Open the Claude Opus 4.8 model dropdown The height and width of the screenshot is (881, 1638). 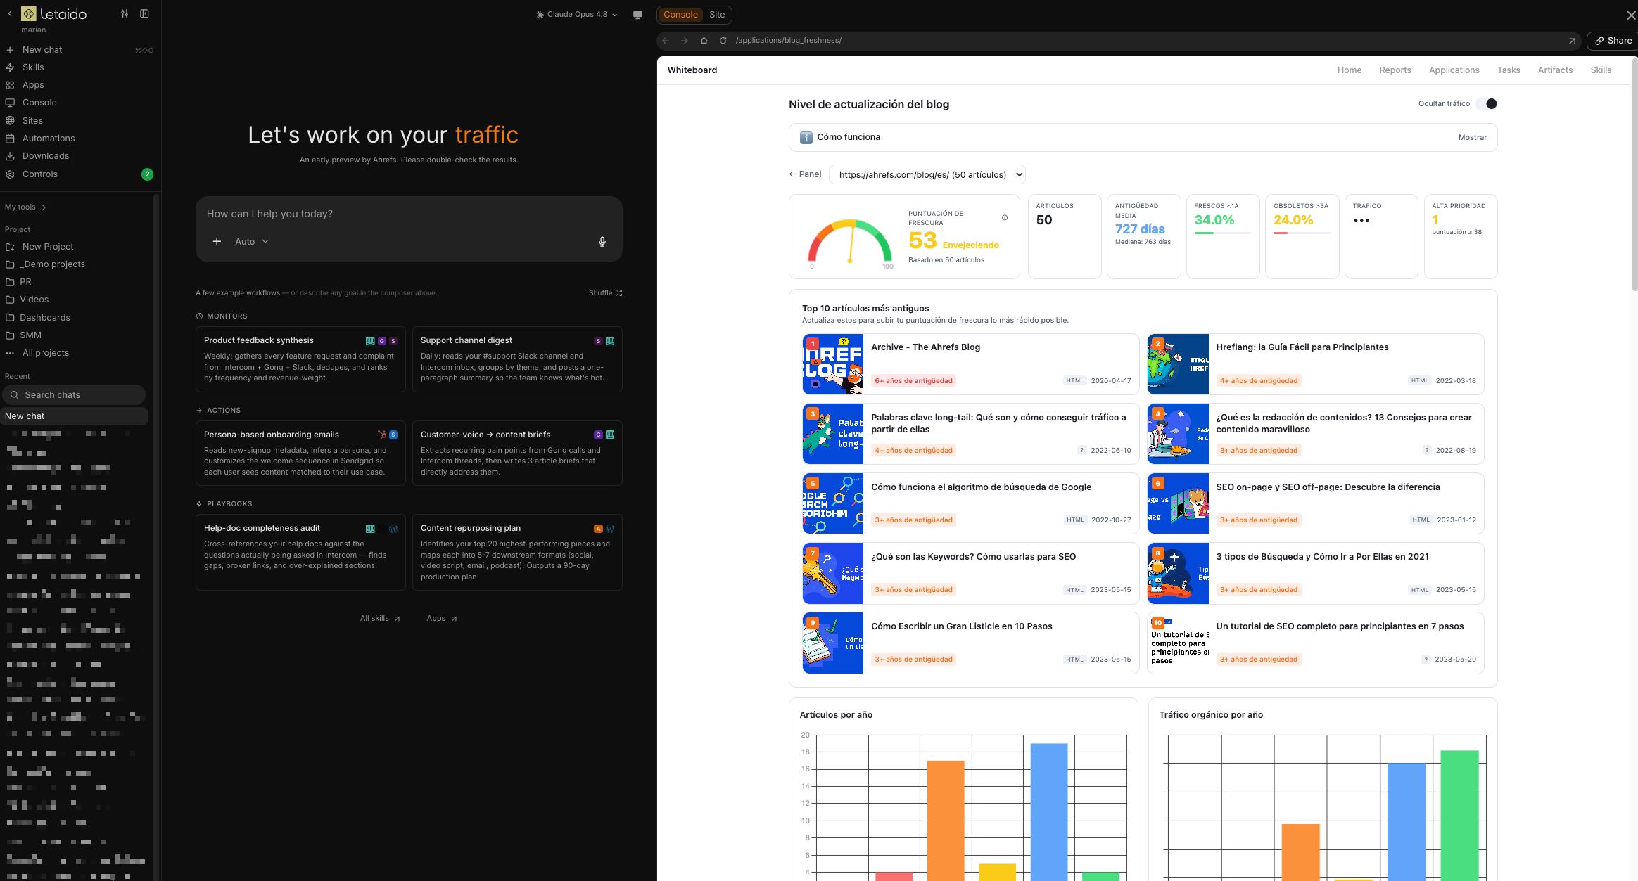pos(577,15)
